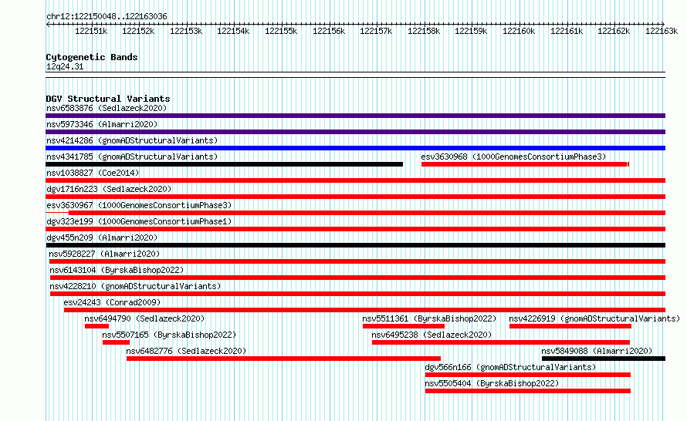Click the red bar under nsv5928227
Screen dimensions: 687x421
357,261
